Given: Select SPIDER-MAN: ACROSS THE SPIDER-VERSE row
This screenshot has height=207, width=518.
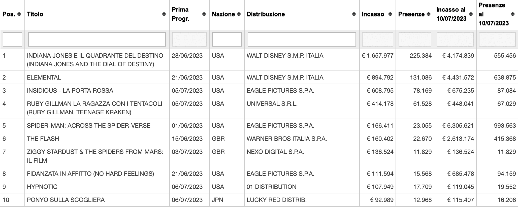Looking at the screenshot, I should coord(259,126).
